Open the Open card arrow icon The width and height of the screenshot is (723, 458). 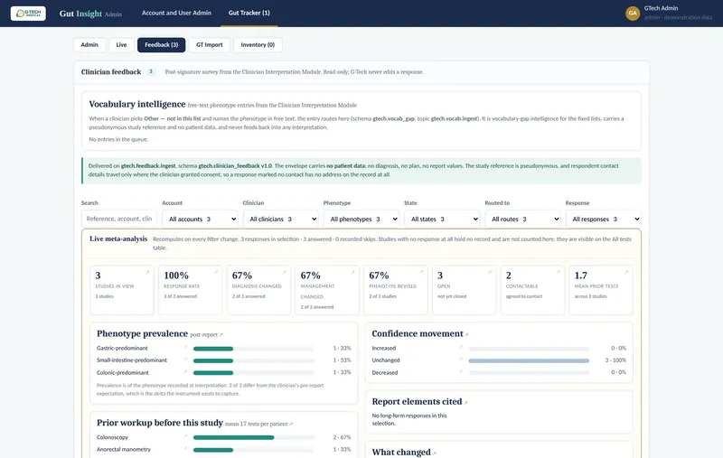tap(489, 272)
